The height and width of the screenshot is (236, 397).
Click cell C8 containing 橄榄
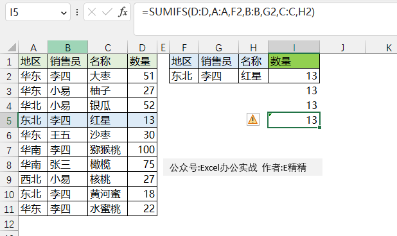click(x=108, y=164)
